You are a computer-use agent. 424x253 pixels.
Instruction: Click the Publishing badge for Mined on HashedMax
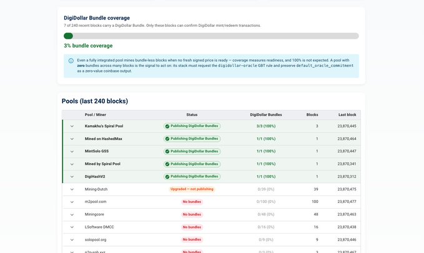point(192,139)
